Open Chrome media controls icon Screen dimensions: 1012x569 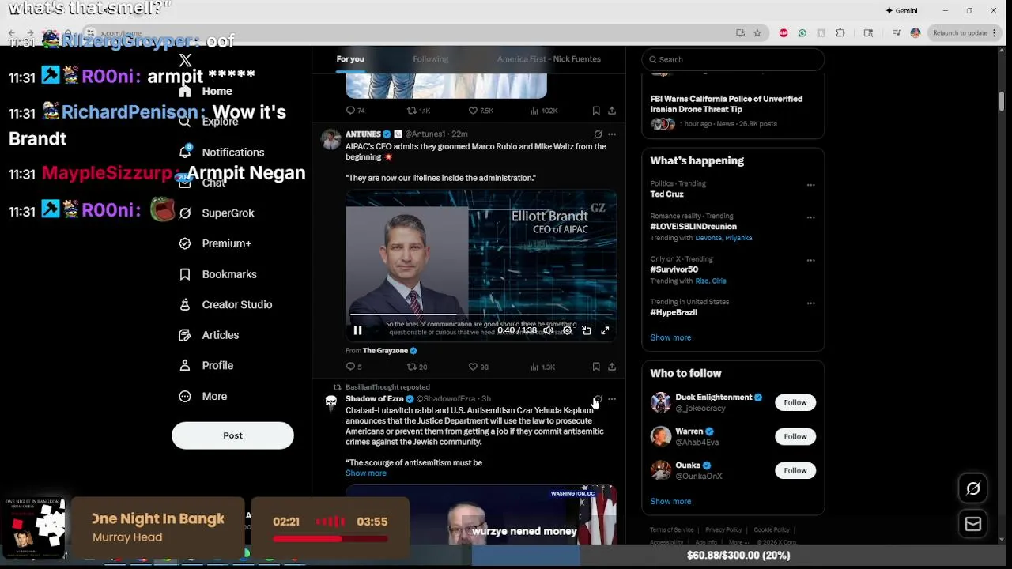point(896,33)
